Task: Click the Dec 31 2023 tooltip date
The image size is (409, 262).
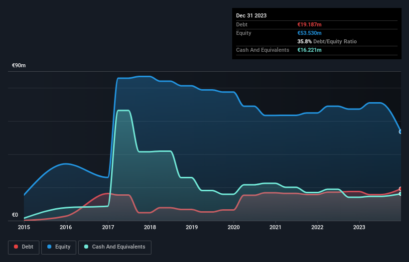Action: pyautogui.click(x=251, y=15)
